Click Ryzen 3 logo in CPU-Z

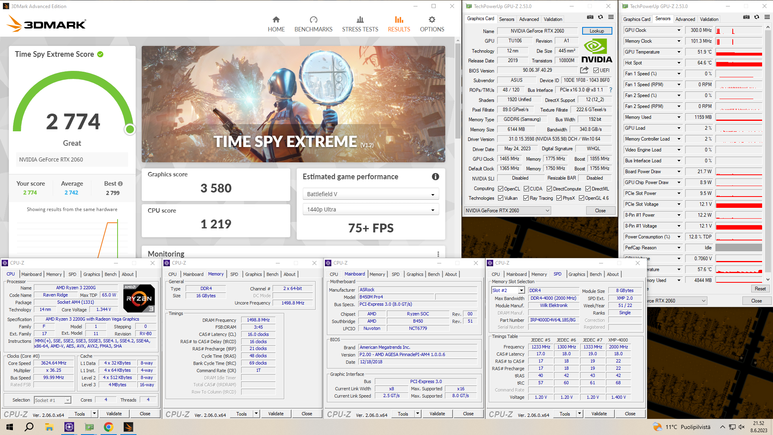(139, 298)
